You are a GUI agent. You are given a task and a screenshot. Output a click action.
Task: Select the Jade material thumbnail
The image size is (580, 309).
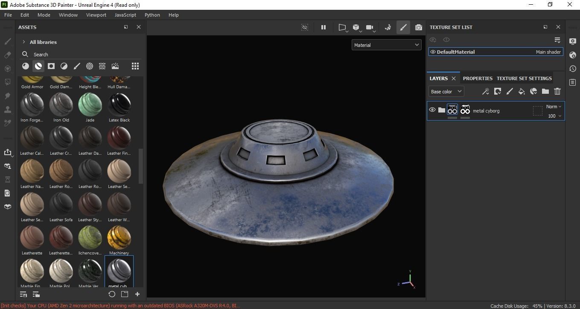tap(90, 108)
